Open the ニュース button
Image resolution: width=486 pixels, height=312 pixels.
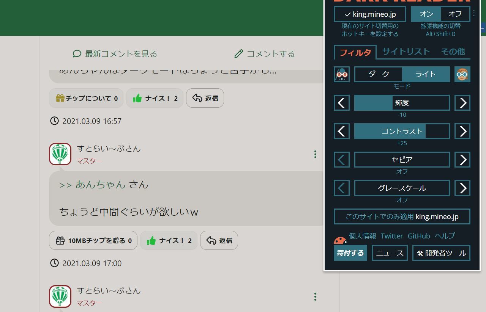390,253
